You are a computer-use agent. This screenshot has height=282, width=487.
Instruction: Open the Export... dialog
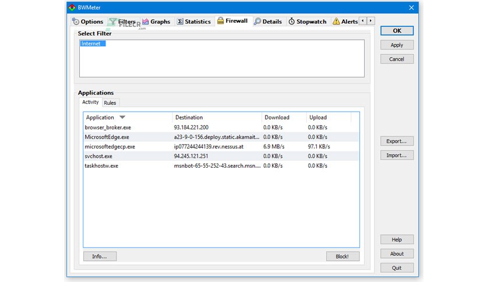[397, 142]
